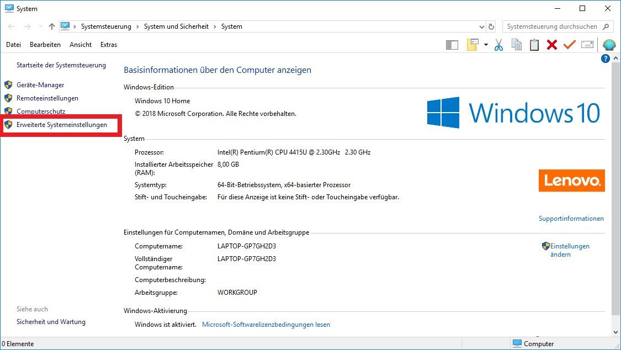Open the Datei menu
621x350 pixels.
click(13, 45)
